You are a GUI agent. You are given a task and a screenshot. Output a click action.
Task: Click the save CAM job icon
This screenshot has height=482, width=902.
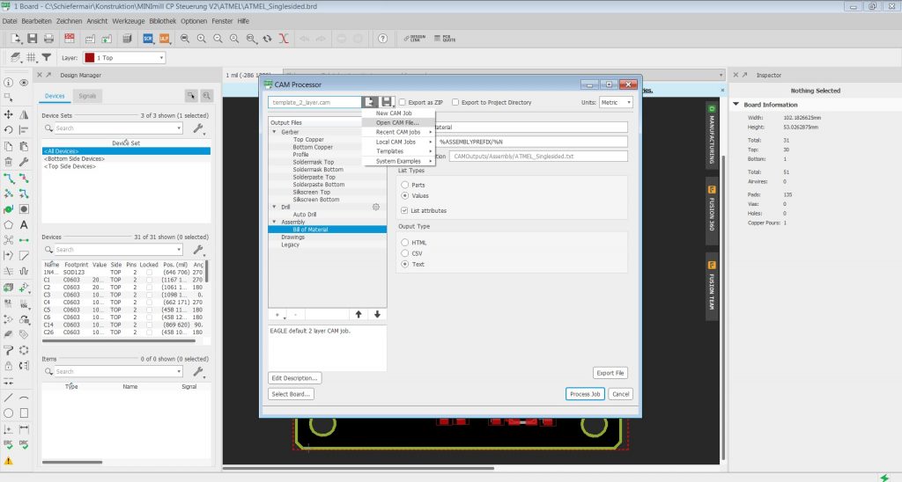pyautogui.click(x=386, y=103)
